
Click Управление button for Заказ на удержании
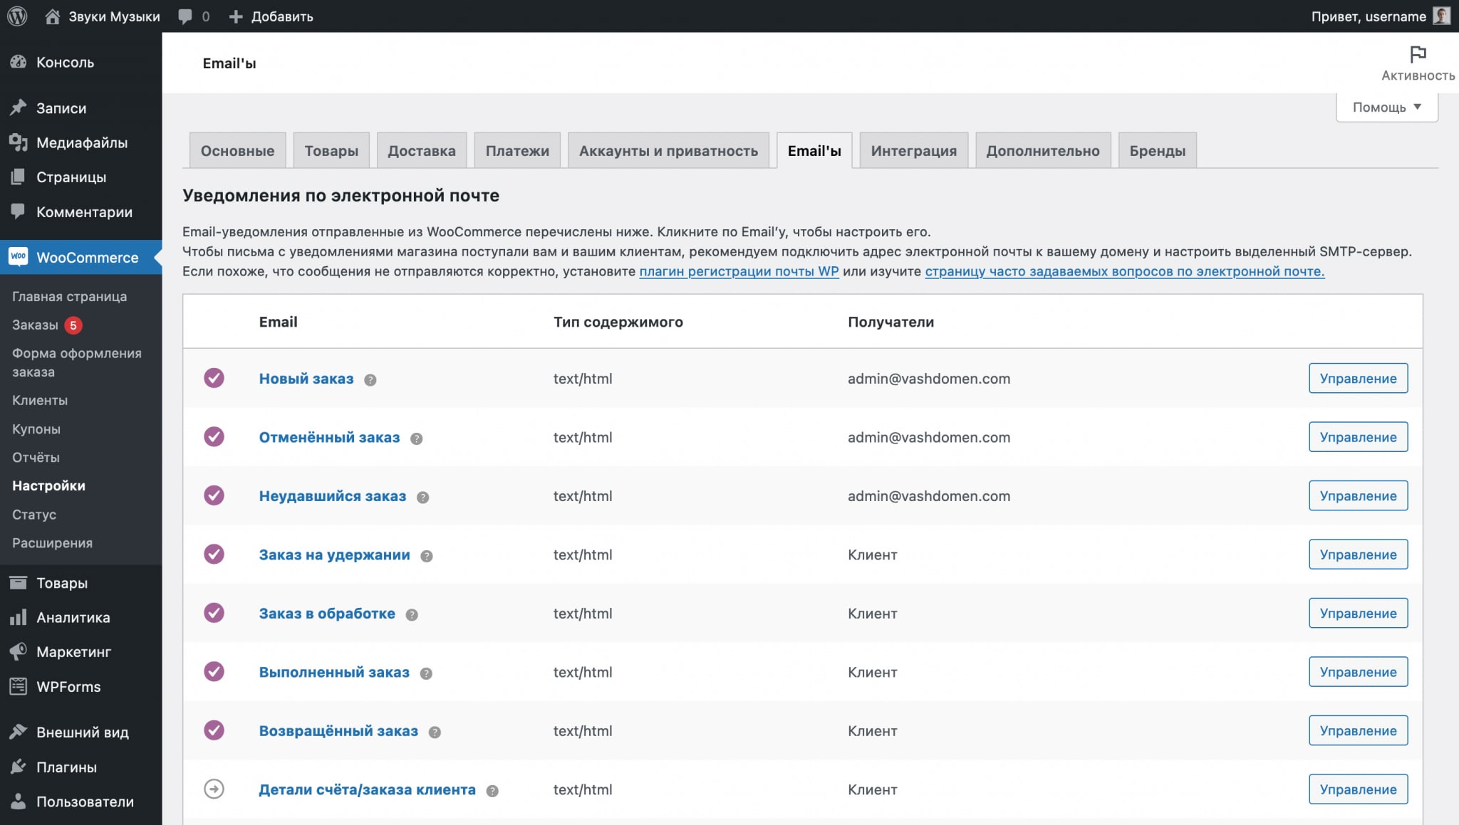click(x=1358, y=554)
